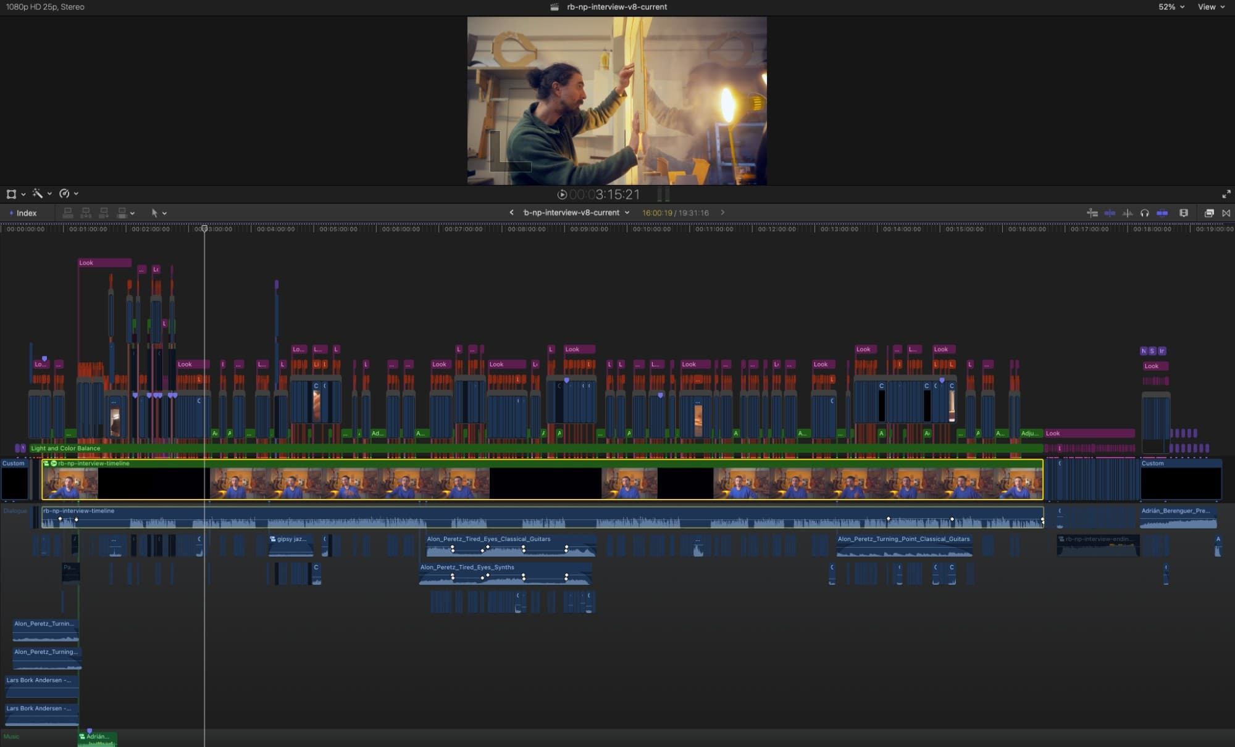This screenshot has width=1235, height=747.
Task: Toggle audio skimming waveform button
Action: pyautogui.click(x=1128, y=213)
